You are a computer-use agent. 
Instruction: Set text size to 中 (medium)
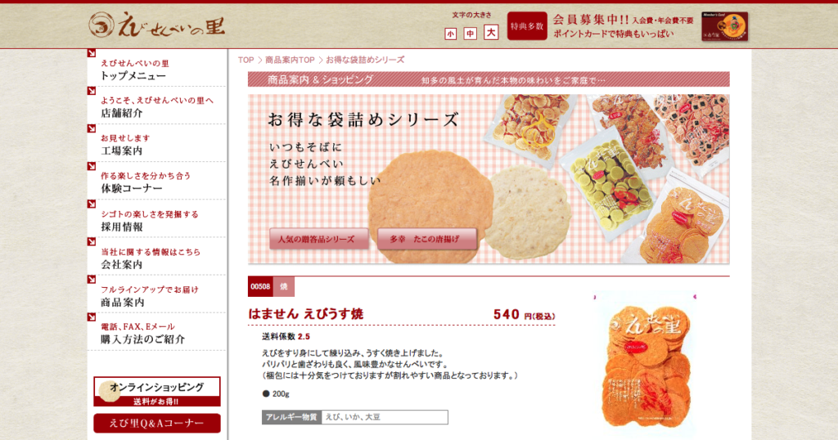coord(471,34)
